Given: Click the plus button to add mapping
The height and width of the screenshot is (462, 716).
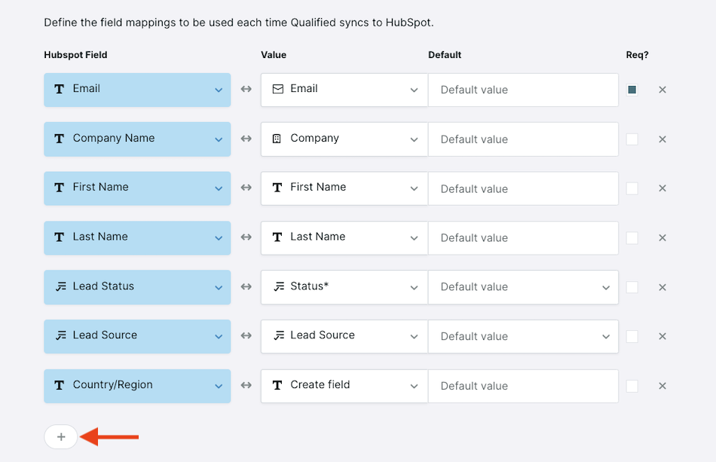Looking at the screenshot, I should pyautogui.click(x=61, y=437).
